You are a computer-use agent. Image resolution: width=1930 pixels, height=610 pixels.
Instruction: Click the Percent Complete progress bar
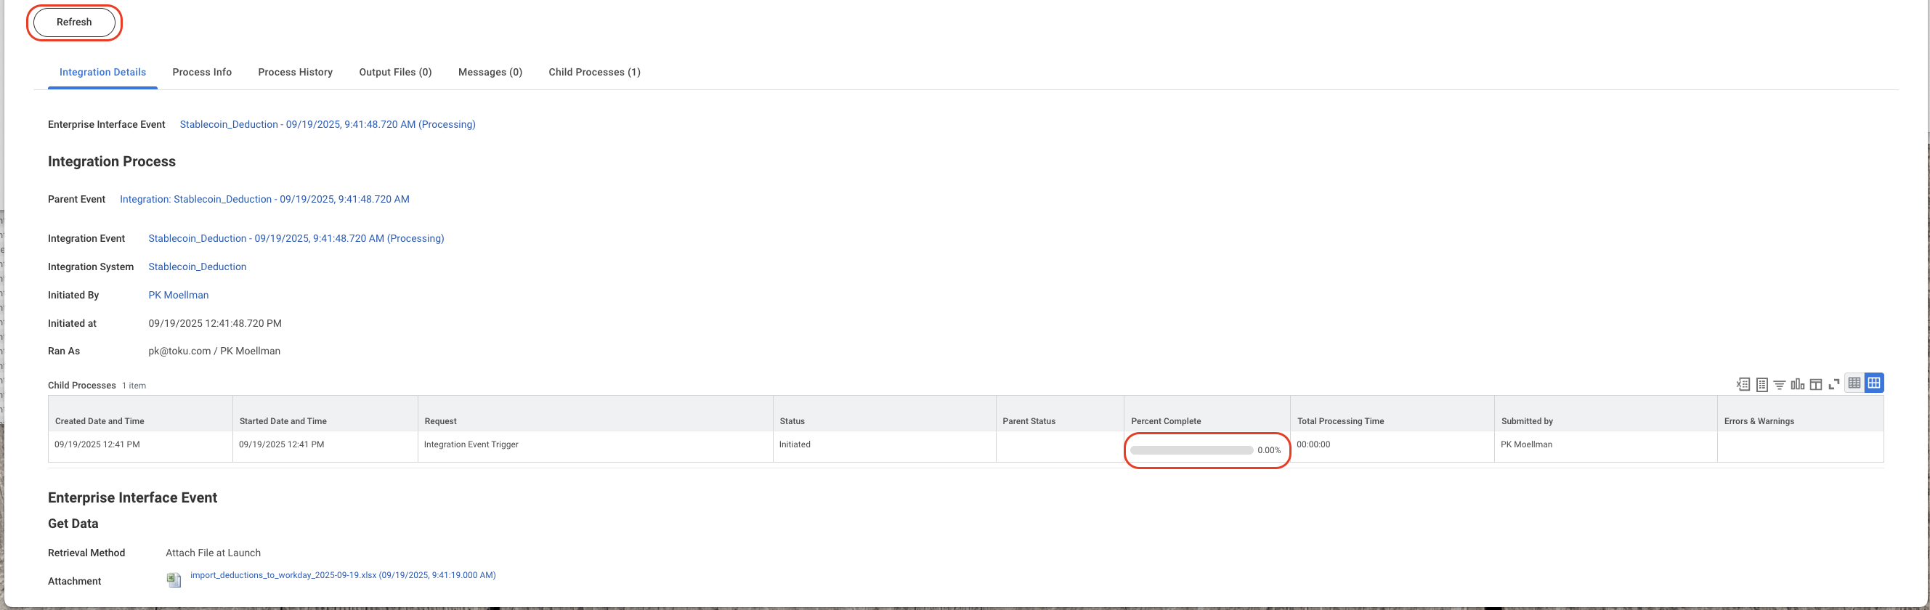(x=1191, y=450)
